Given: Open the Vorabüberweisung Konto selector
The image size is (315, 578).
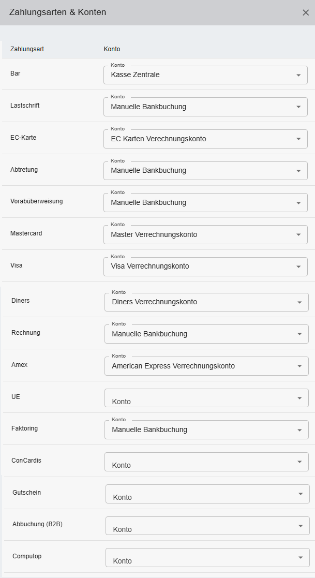Looking at the screenshot, I should (205, 203).
